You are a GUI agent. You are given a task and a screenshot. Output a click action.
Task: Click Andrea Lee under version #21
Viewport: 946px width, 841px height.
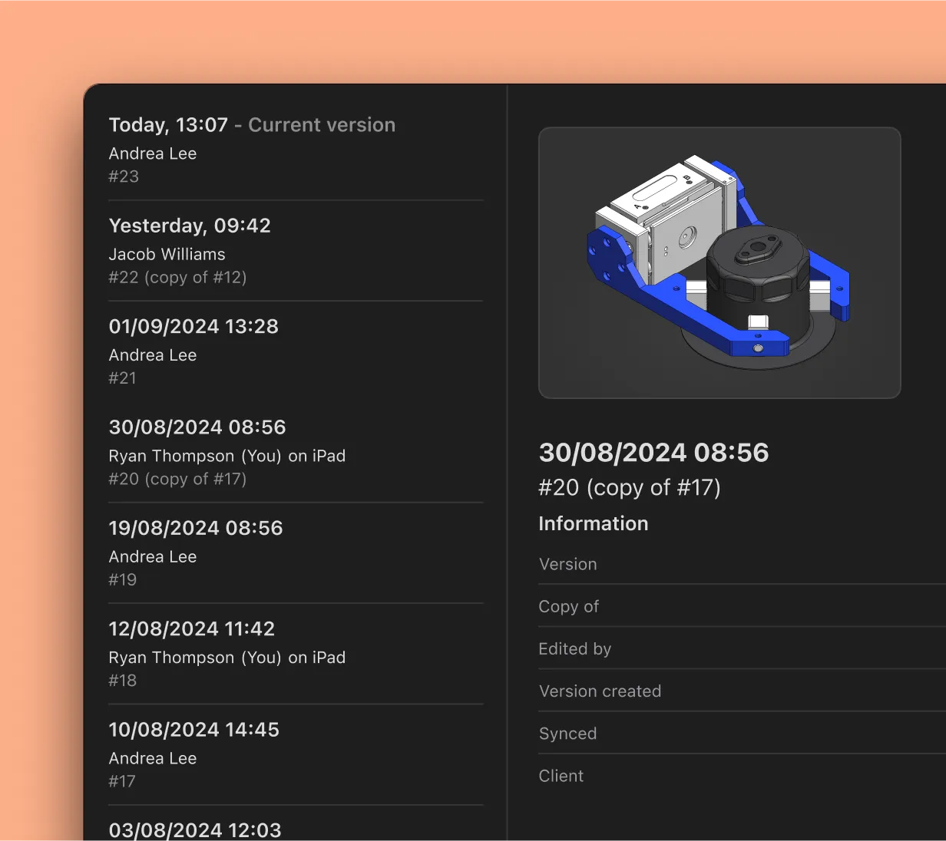153,355
